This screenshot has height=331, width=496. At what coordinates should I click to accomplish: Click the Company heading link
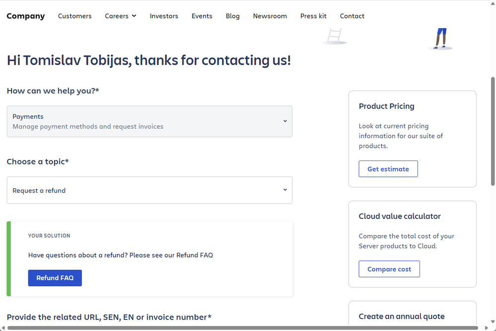click(x=26, y=16)
